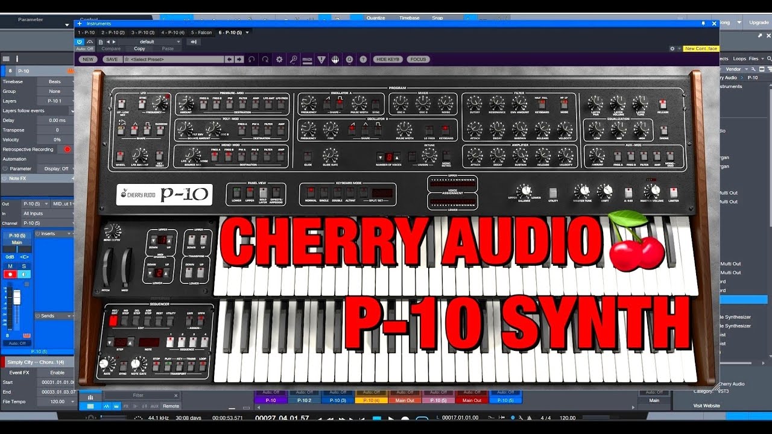Viewport: 772px width, 434px height.
Task: Click the FOCUS button
Action: pyautogui.click(x=419, y=59)
